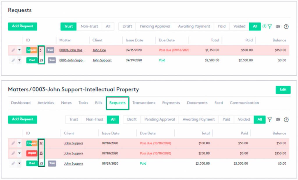
Task: Open the Documents tab of the matter
Action: tap(197, 103)
